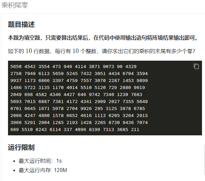Click bold sentence starting 本题为填空题
This screenshot has height=181, width=205.
103,38
